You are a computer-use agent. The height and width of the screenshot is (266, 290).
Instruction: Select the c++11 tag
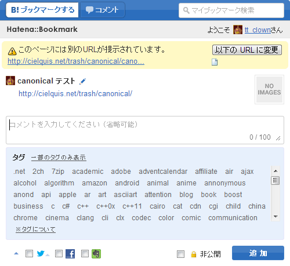click(132, 206)
